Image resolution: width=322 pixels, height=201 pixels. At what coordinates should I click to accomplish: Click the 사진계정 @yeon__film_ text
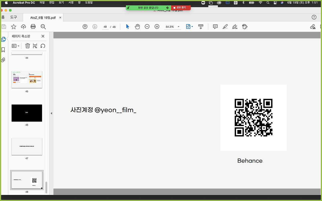coord(103,110)
